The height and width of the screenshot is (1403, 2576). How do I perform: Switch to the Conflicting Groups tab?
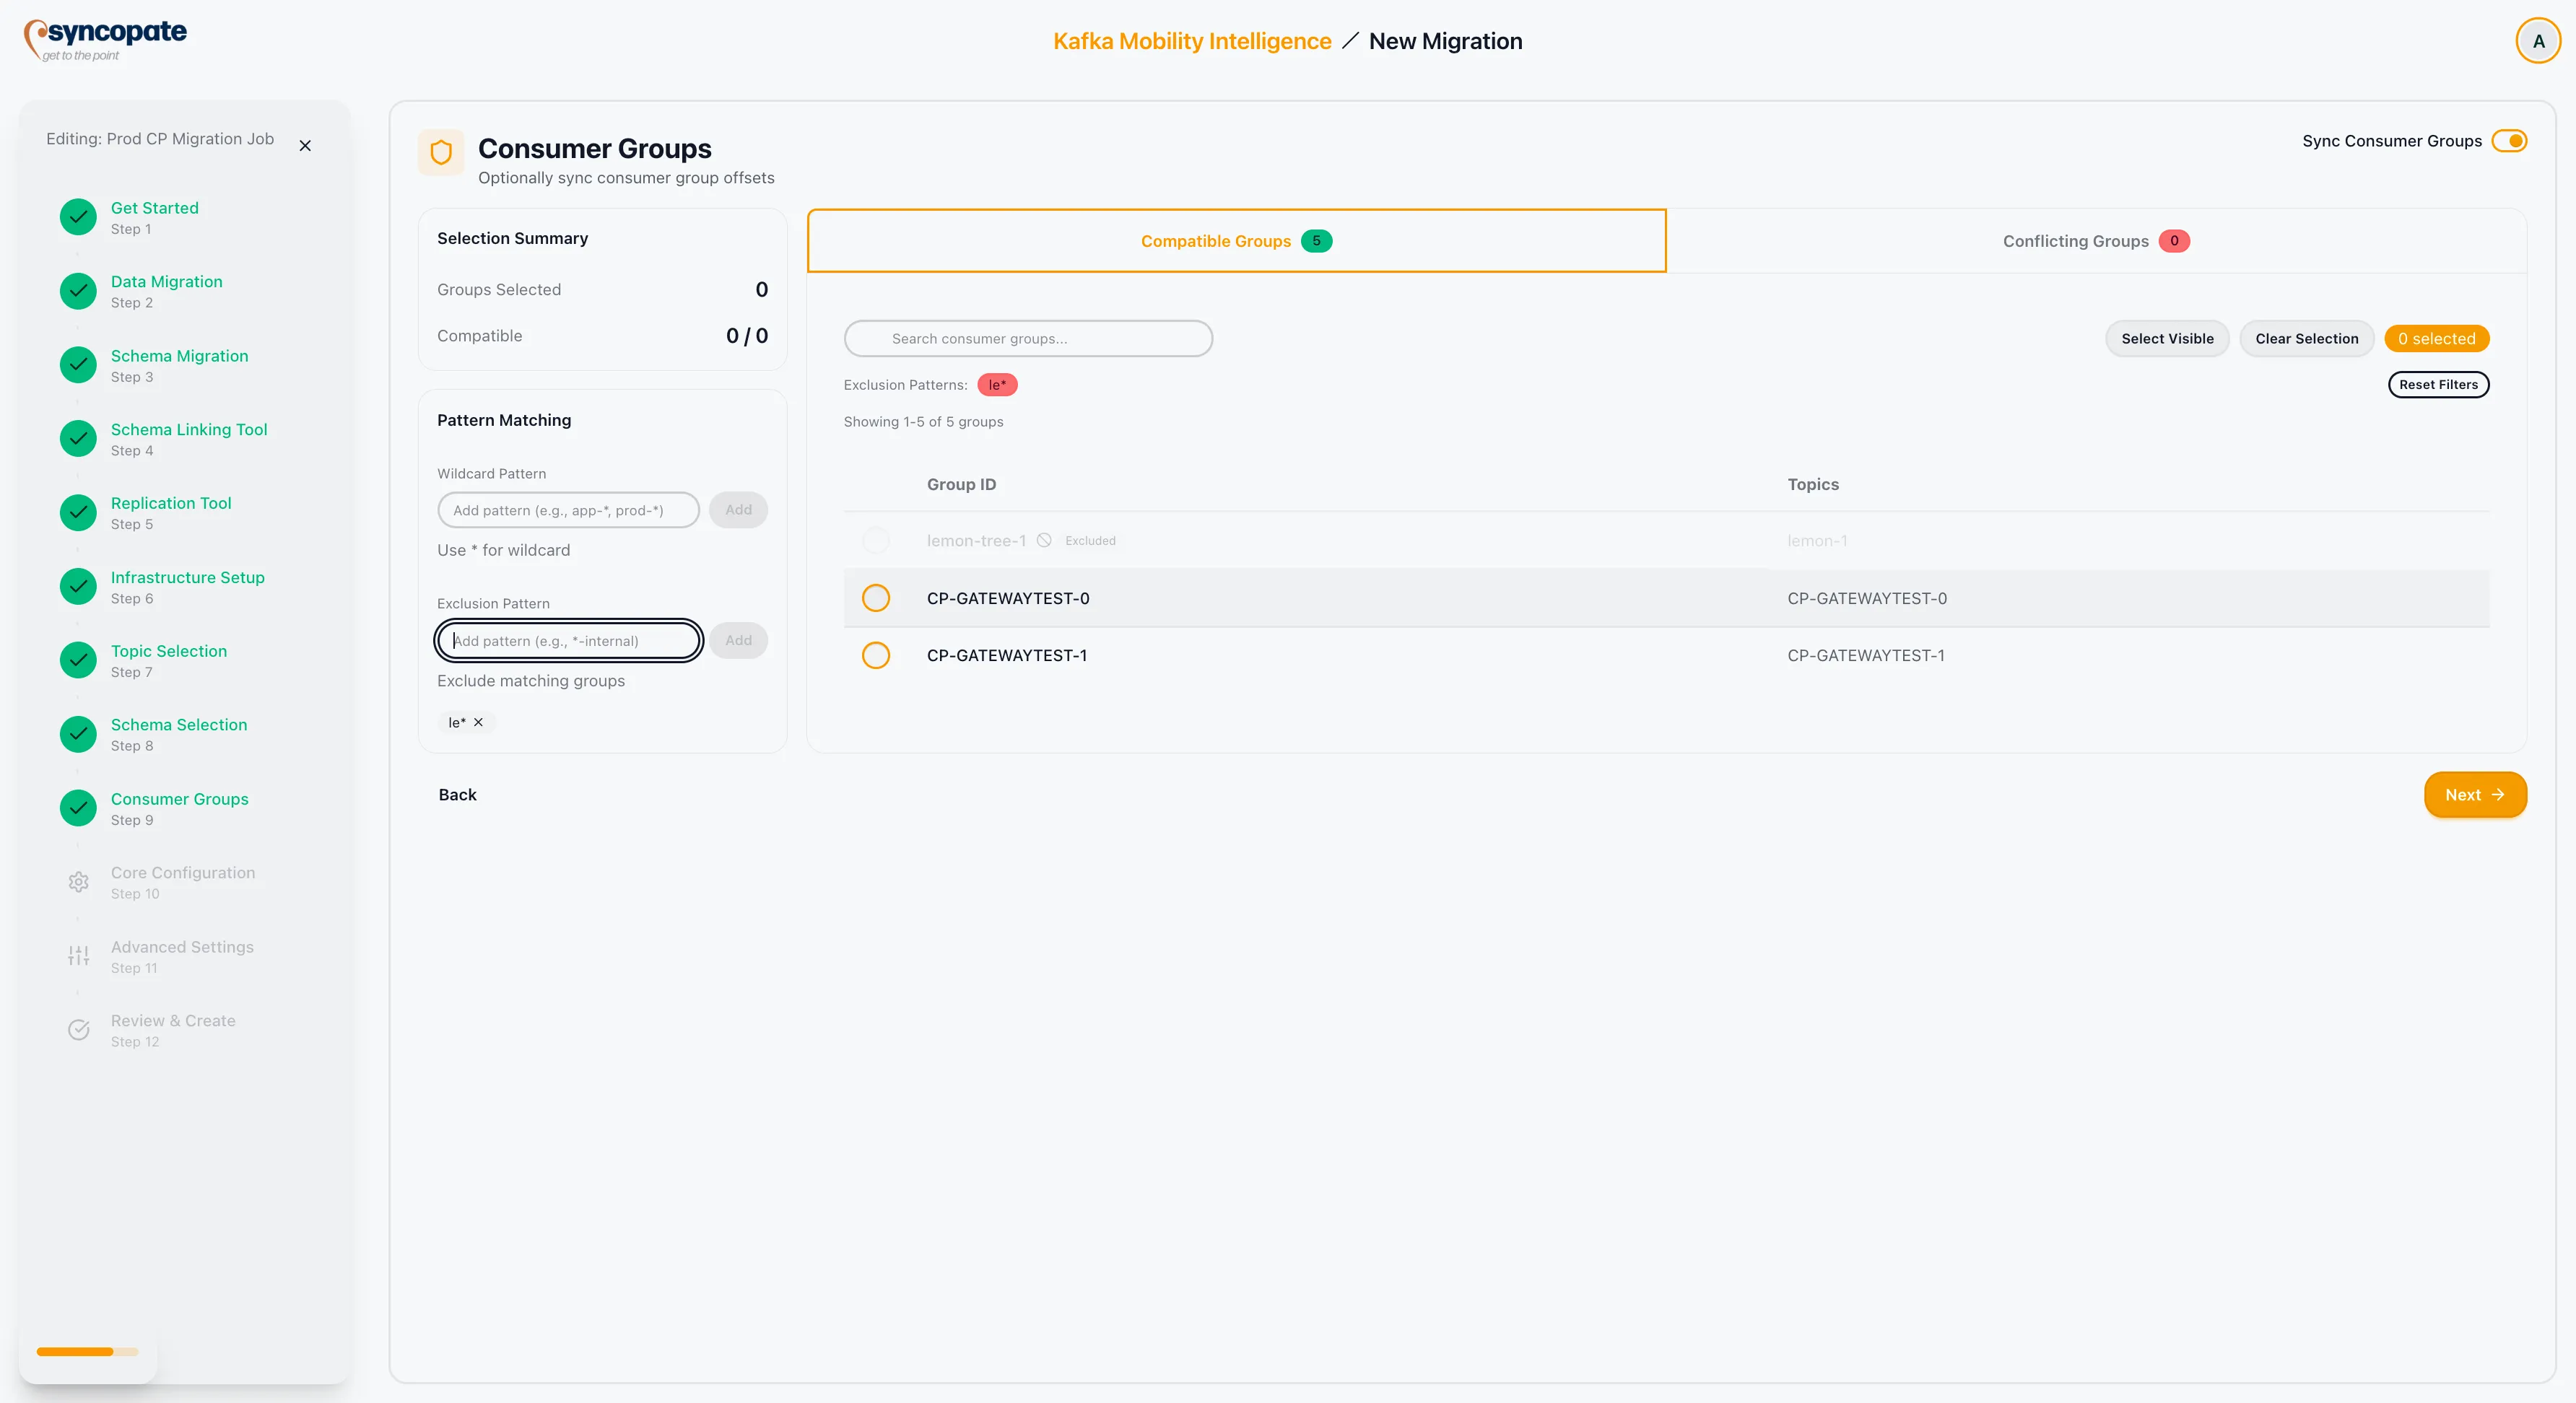point(2095,241)
